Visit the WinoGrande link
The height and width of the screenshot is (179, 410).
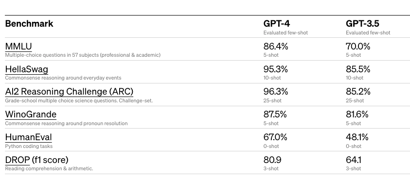pyautogui.click(x=31, y=114)
